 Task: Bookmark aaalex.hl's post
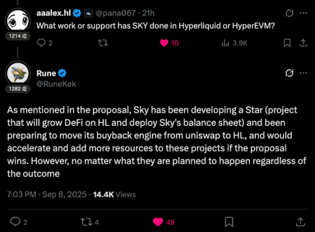pos(287,44)
